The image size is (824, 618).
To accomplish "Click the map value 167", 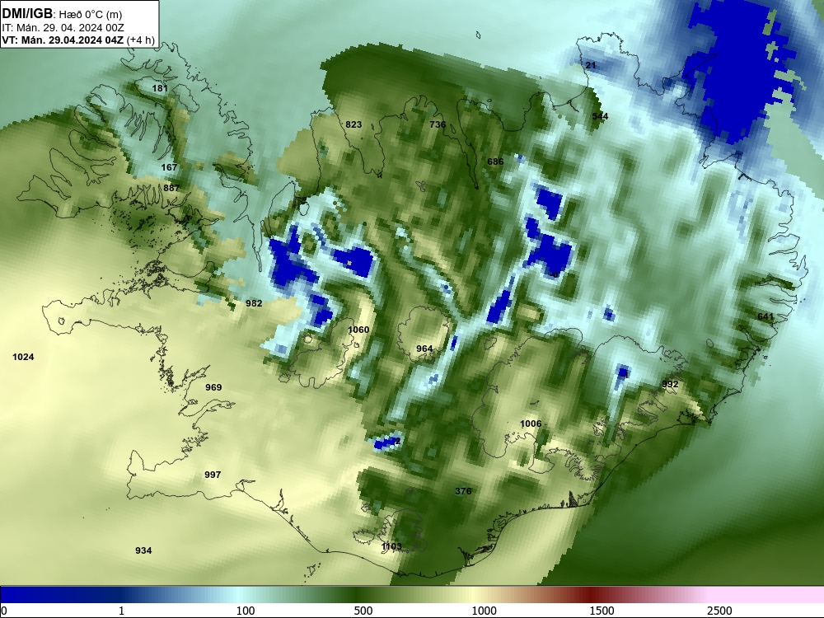I will tap(169, 167).
